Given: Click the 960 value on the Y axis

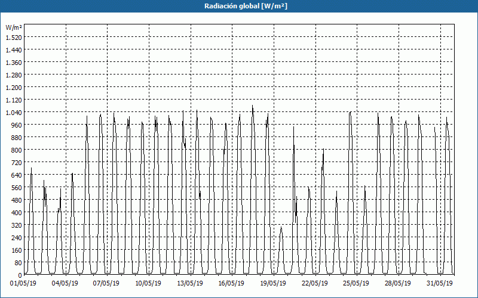Looking at the screenshot, I should click(x=17, y=125).
